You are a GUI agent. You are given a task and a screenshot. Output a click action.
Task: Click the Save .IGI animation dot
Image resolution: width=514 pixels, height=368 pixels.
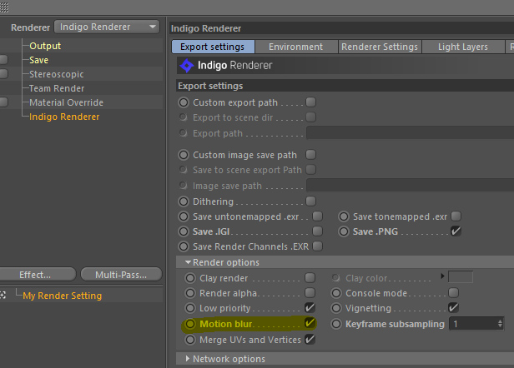184,231
